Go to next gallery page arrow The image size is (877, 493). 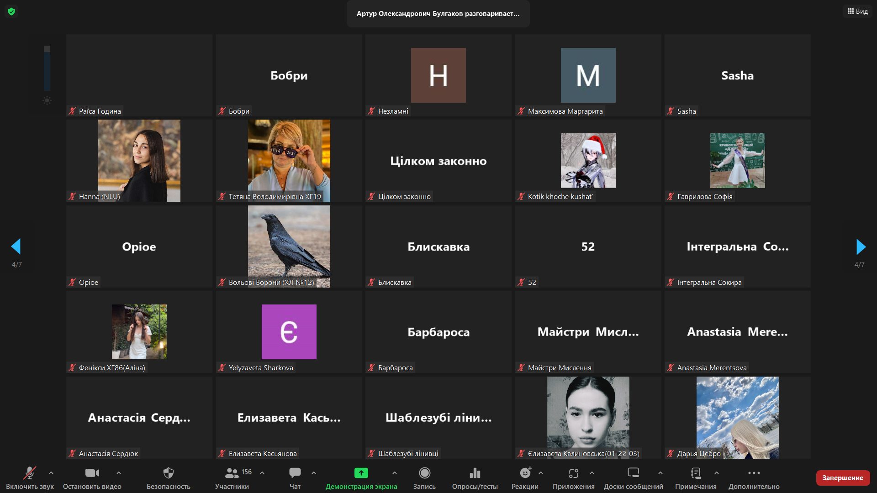[861, 247]
